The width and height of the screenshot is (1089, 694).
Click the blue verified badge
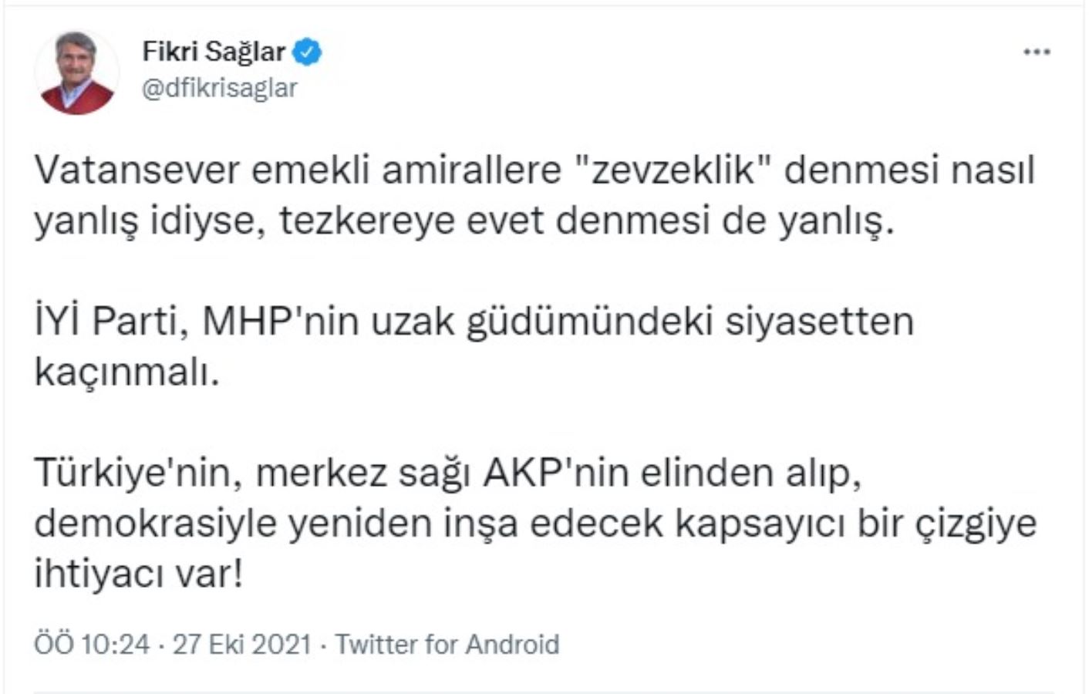308,52
